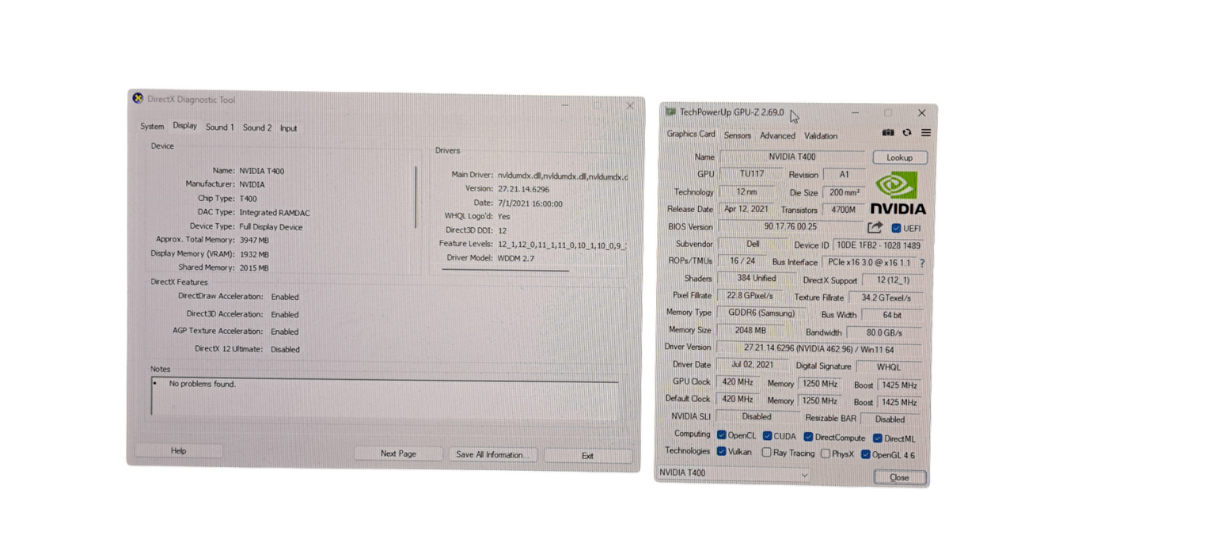The height and width of the screenshot is (554, 1230).
Task: Switch to the Sensors tab
Action: (x=737, y=136)
